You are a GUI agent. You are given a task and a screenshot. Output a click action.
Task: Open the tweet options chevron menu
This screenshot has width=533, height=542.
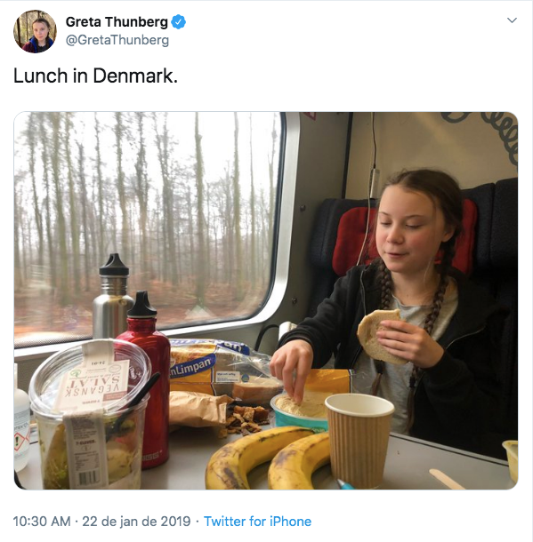(x=512, y=20)
